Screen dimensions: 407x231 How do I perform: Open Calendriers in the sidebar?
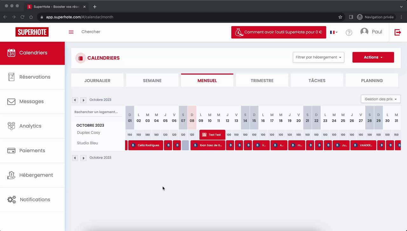click(32, 53)
